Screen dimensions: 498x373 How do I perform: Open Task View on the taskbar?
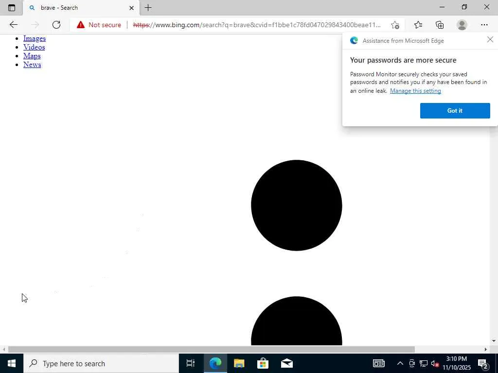[x=191, y=363]
